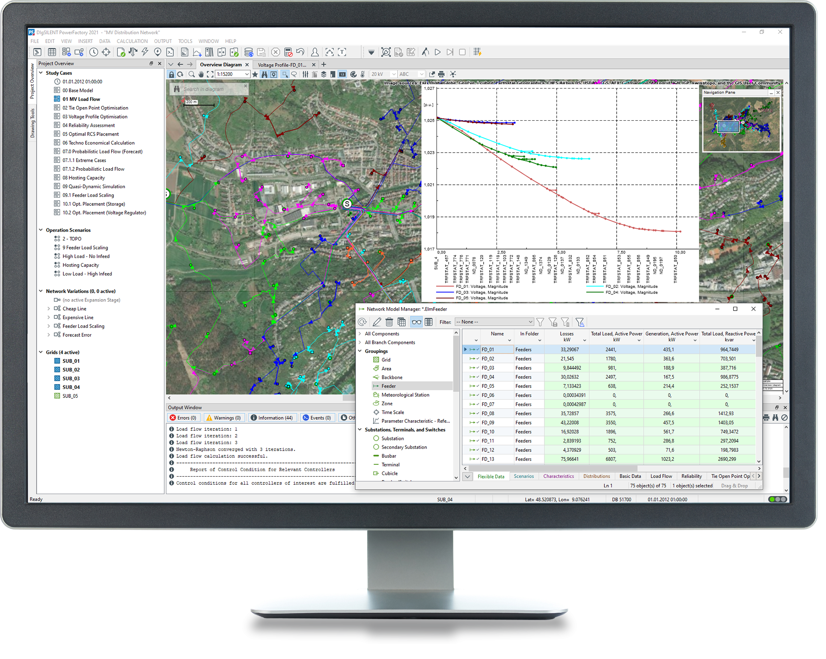Open the Filter None dropdown

(x=494, y=322)
